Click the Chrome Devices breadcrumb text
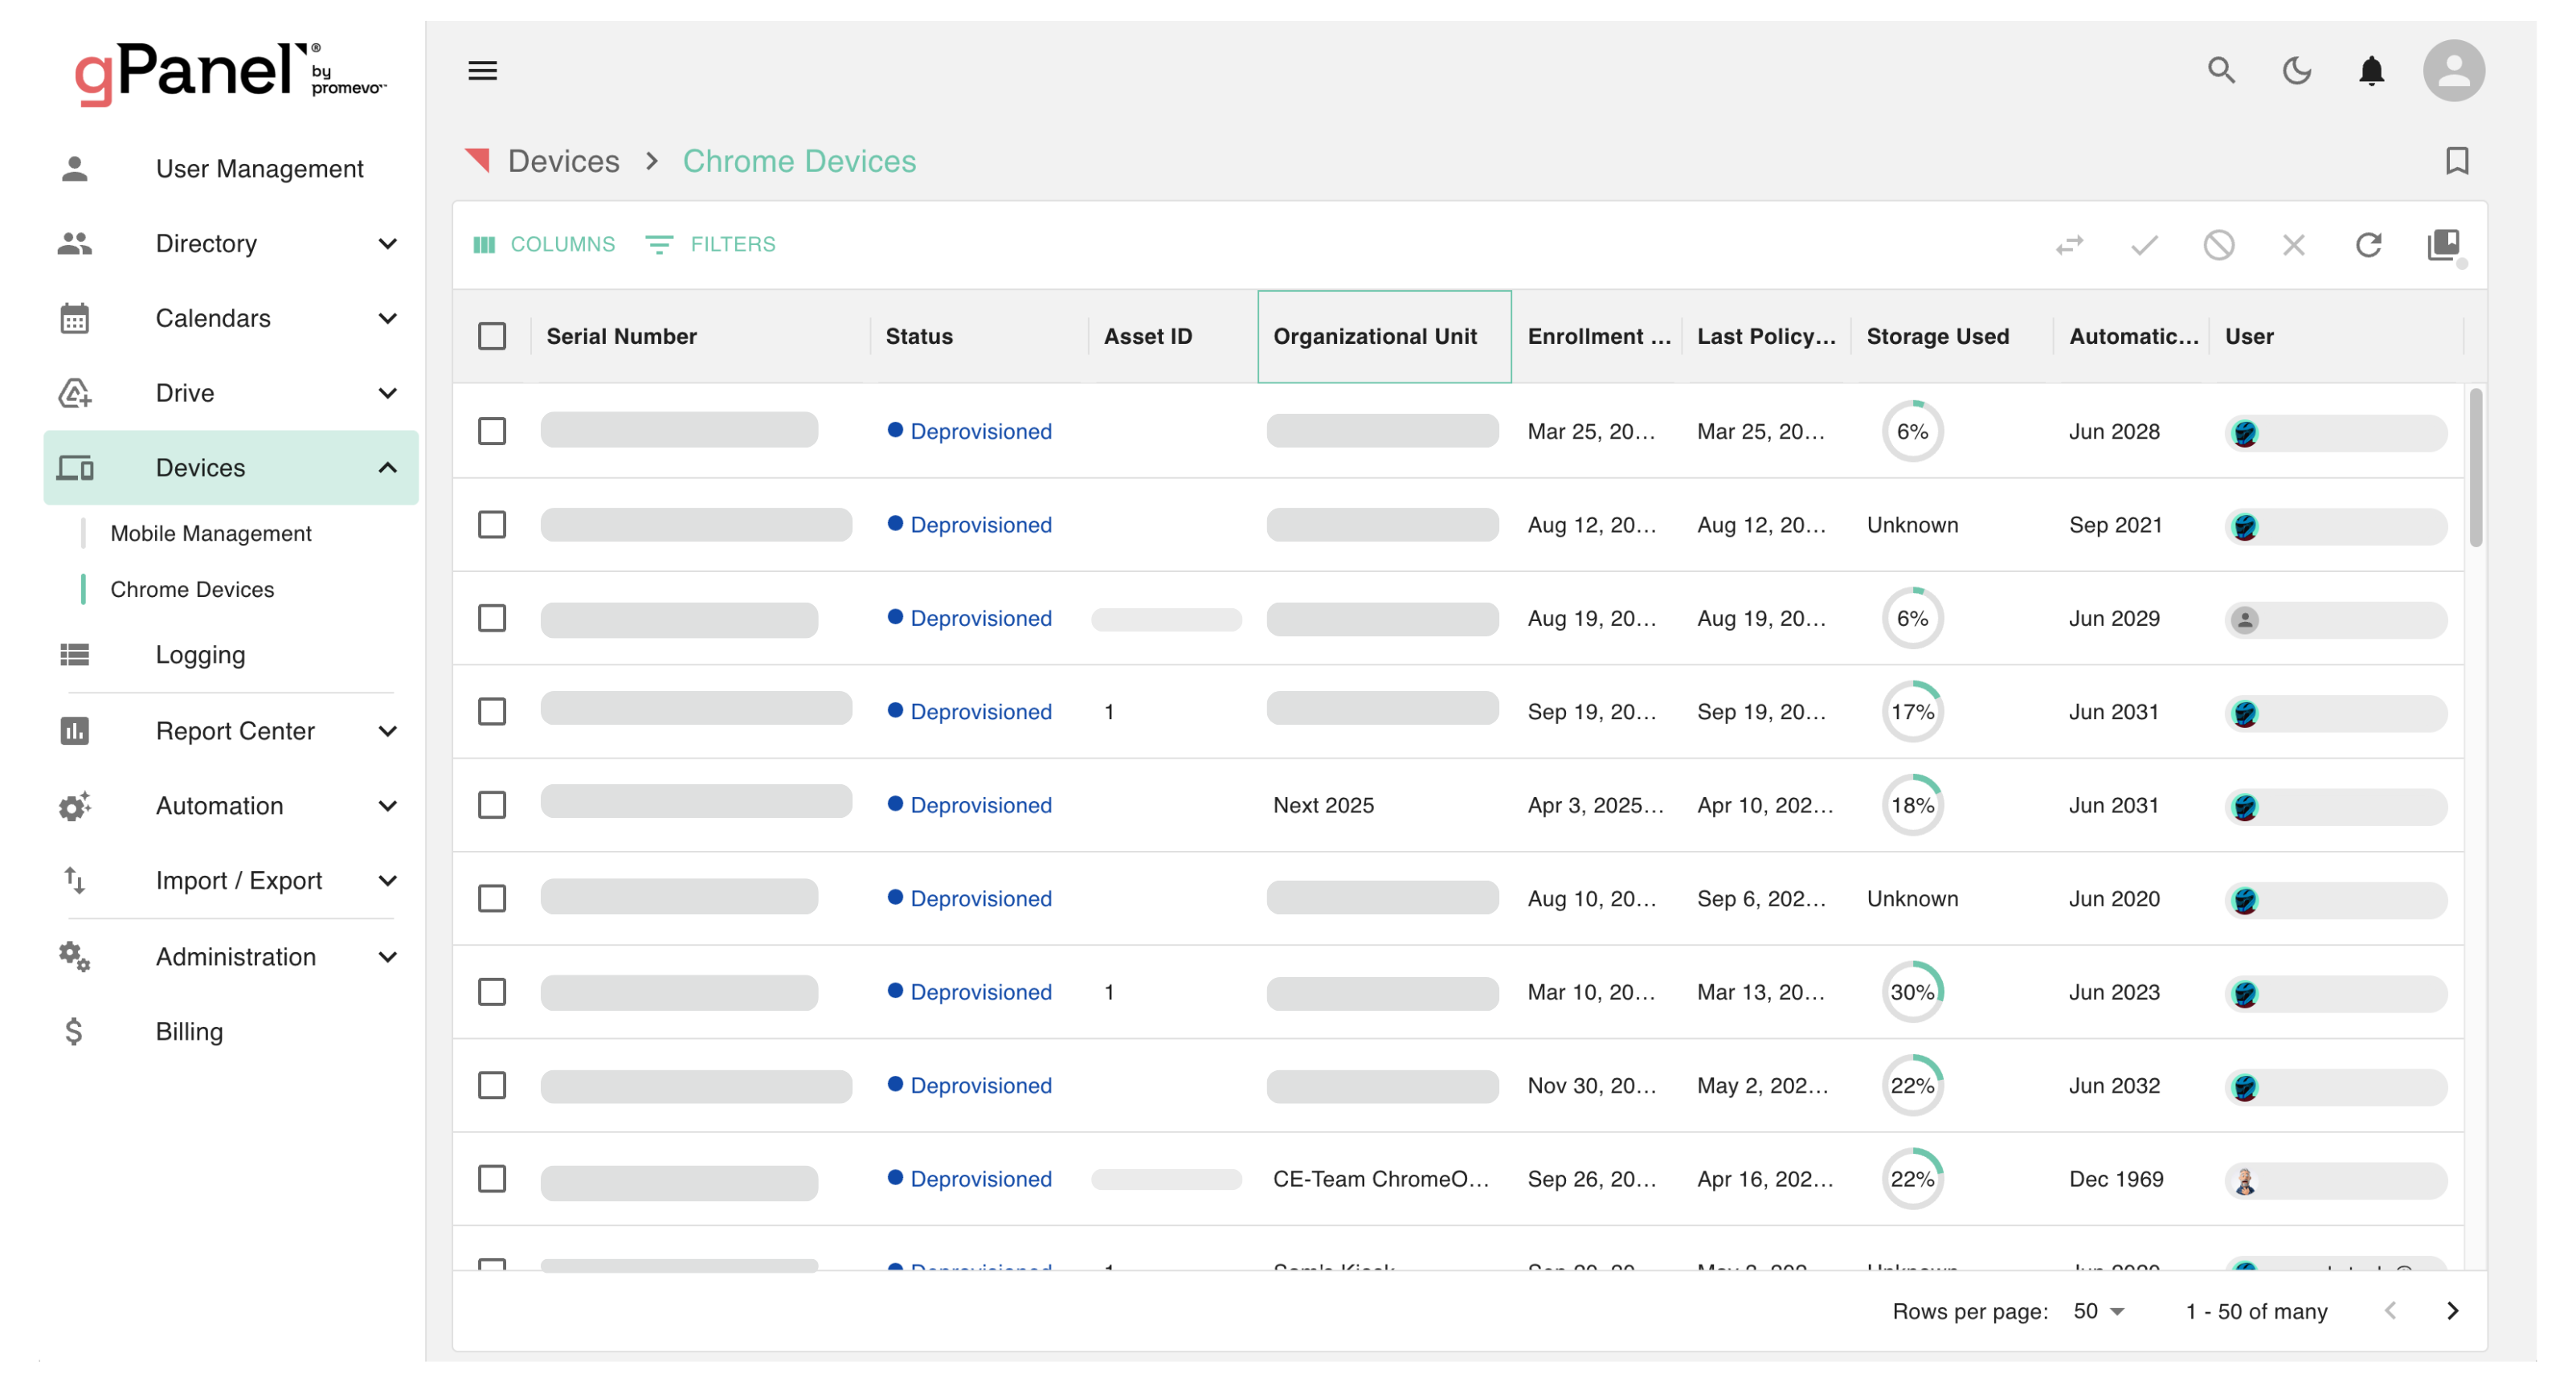2576x1382 pixels. click(799, 161)
